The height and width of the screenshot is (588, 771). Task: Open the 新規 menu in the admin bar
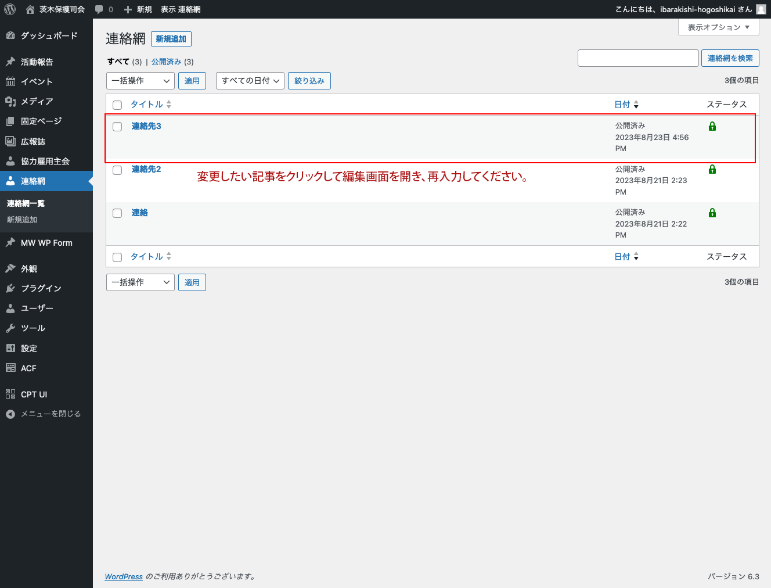pos(138,9)
